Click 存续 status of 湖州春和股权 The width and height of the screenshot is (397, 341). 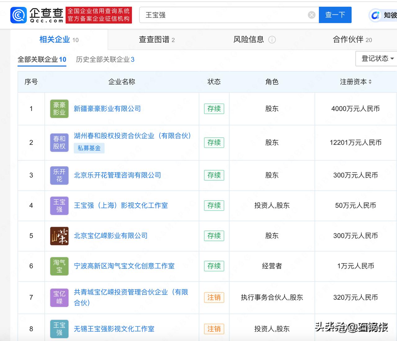(x=214, y=143)
